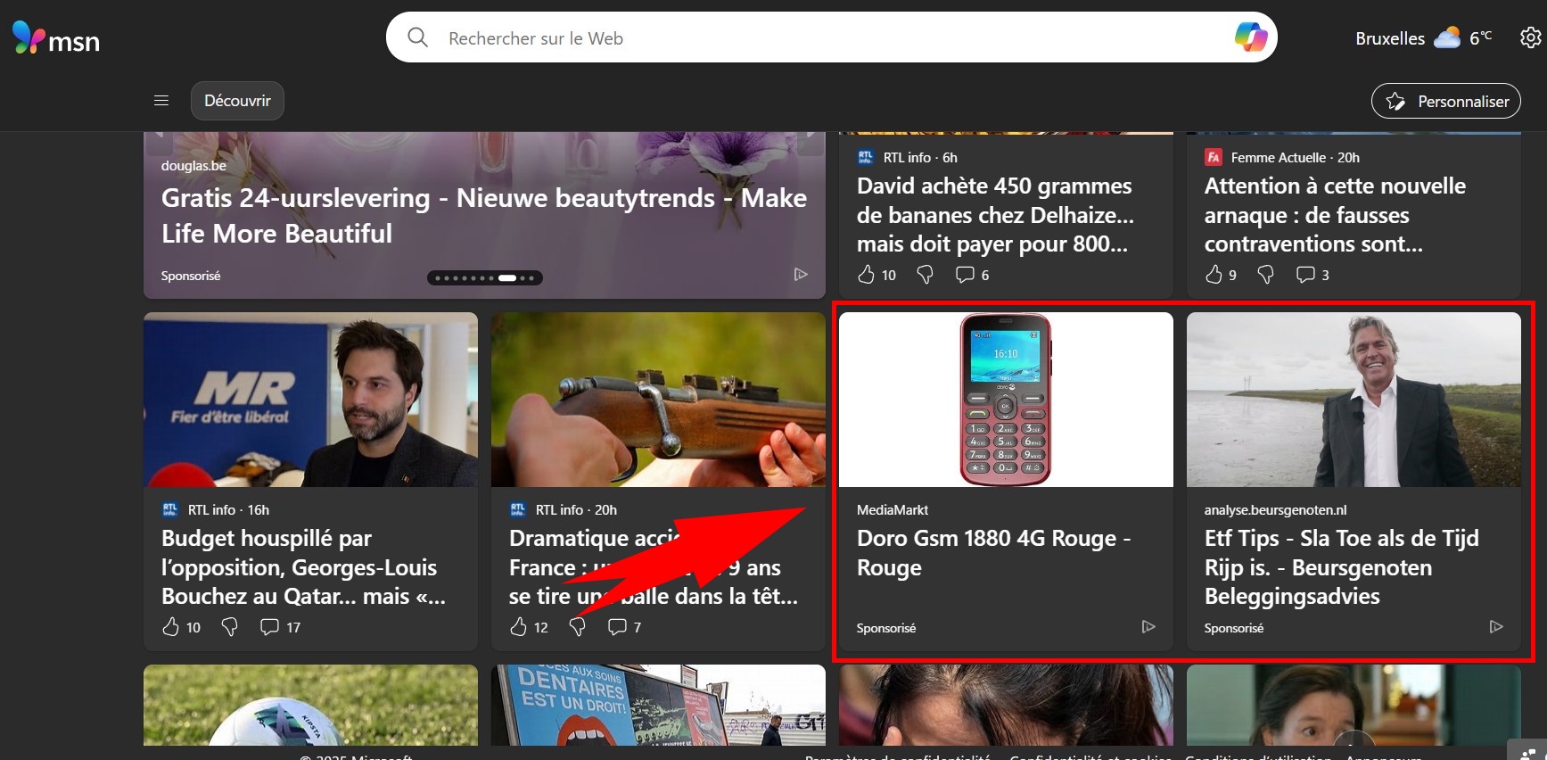Click the smiling man in suit thumbnail
This screenshot has width=1547, height=760.
tap(1354, 400)
